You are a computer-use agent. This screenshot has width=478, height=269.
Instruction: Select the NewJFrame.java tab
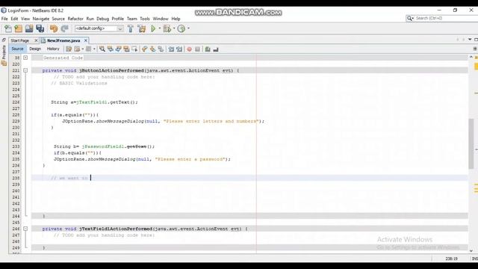pos(63,40)
